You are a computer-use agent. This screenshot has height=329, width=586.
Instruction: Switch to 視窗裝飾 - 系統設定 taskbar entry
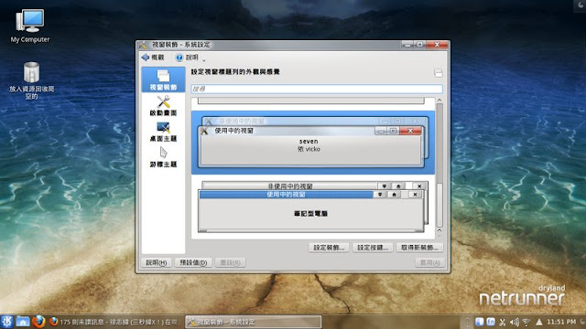[254, 322]
